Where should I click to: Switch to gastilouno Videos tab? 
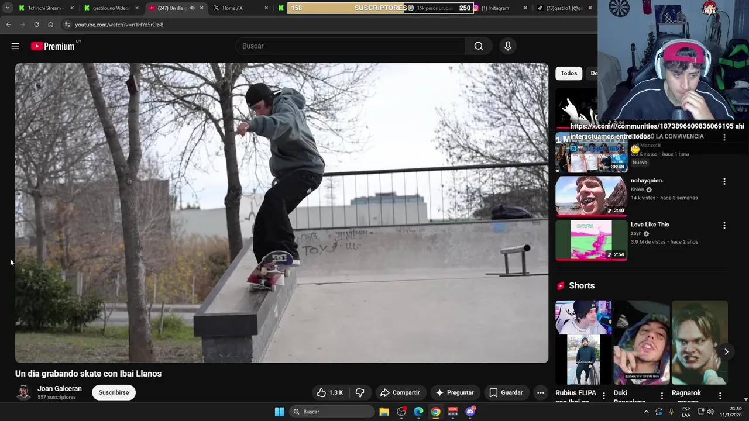tap(109, 8)
